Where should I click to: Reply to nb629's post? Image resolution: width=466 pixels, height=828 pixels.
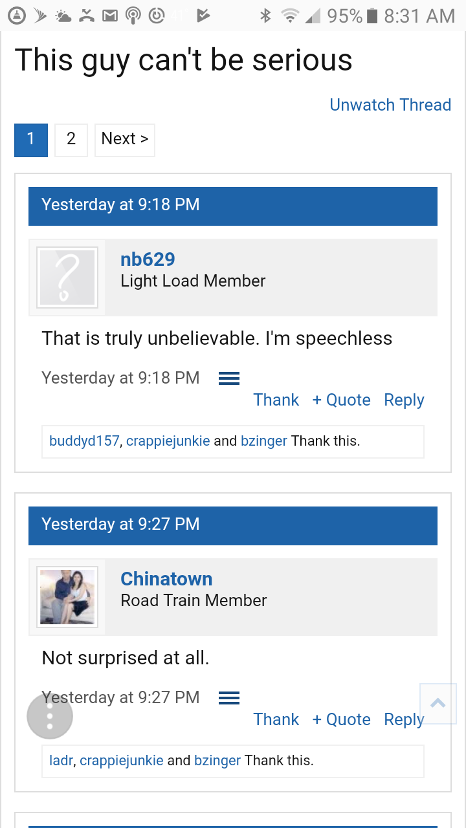(404, 400)
